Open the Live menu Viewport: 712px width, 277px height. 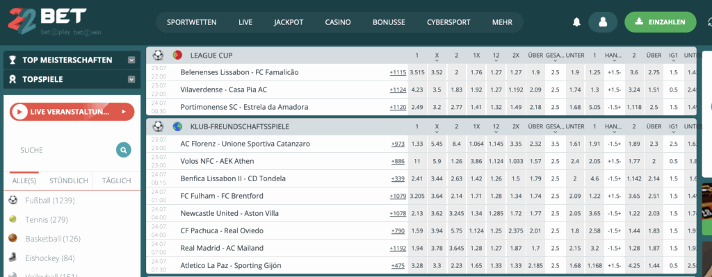(245, 22)
